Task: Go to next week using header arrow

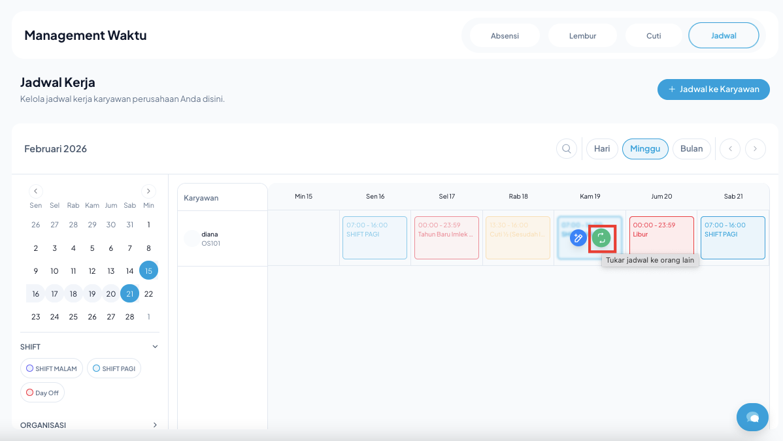Action: (755, 149)
